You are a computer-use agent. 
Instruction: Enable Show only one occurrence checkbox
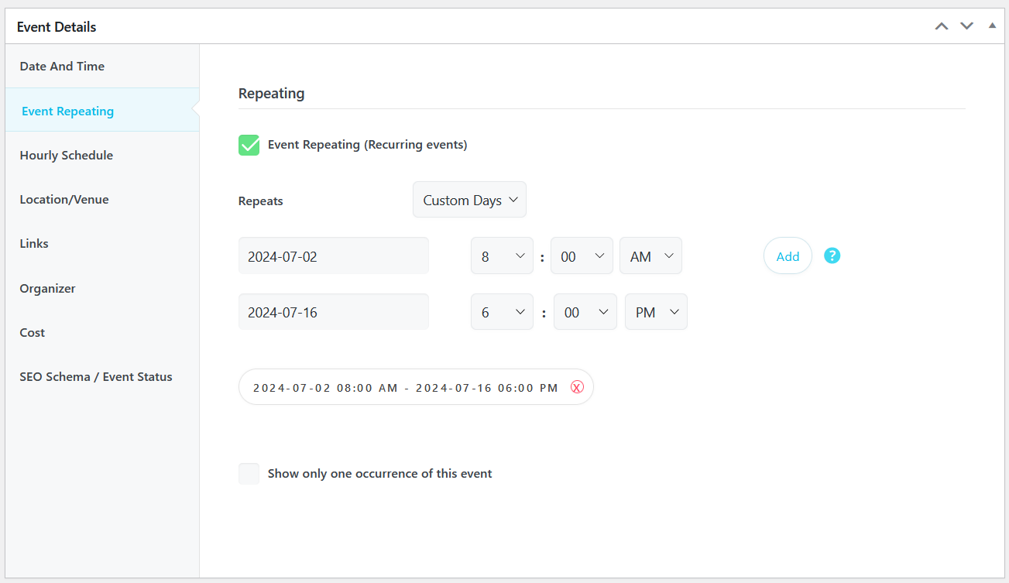pos(249,474)
